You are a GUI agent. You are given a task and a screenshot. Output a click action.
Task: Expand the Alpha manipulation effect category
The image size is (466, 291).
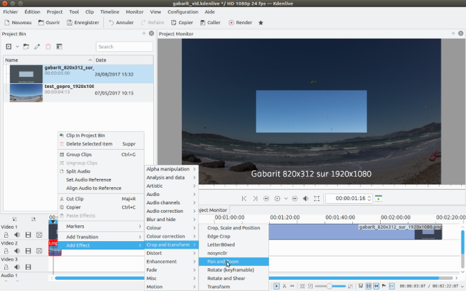(x=171, y=169)
